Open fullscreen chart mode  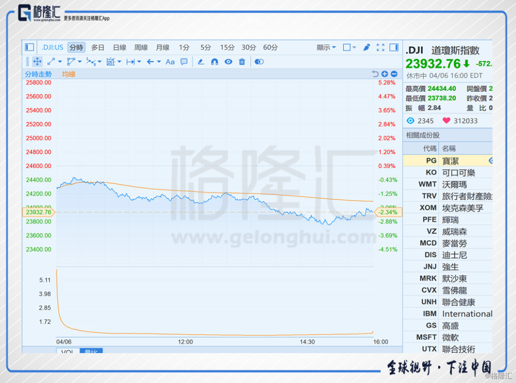pyautogui.click(x=380, y=47)
